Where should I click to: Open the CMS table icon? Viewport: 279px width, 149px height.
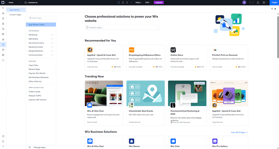click(3, 55)
